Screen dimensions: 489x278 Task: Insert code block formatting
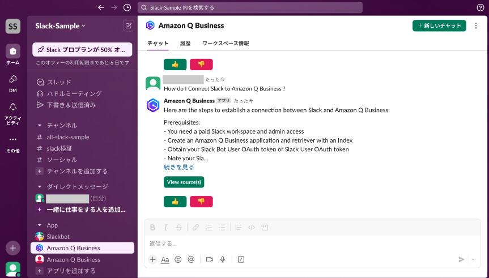click(x=265, y=228)
